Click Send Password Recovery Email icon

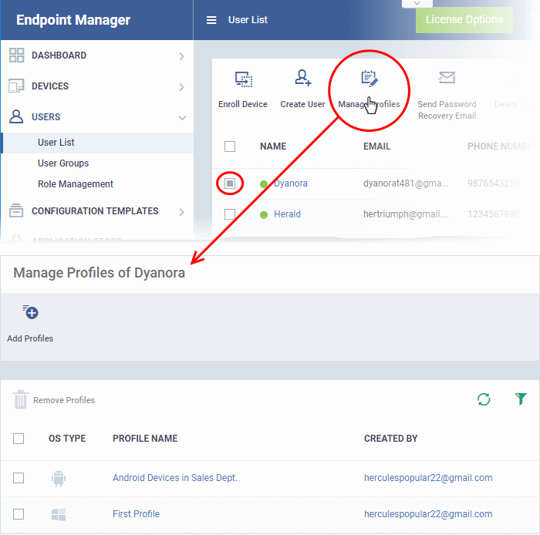(447, 77)
